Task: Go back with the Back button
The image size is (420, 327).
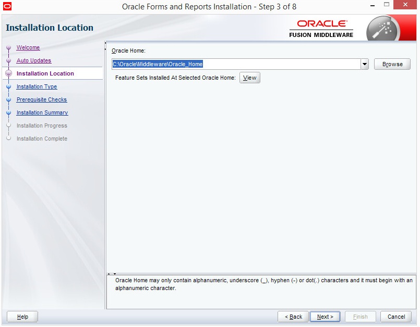Action: tap(293, 317)
